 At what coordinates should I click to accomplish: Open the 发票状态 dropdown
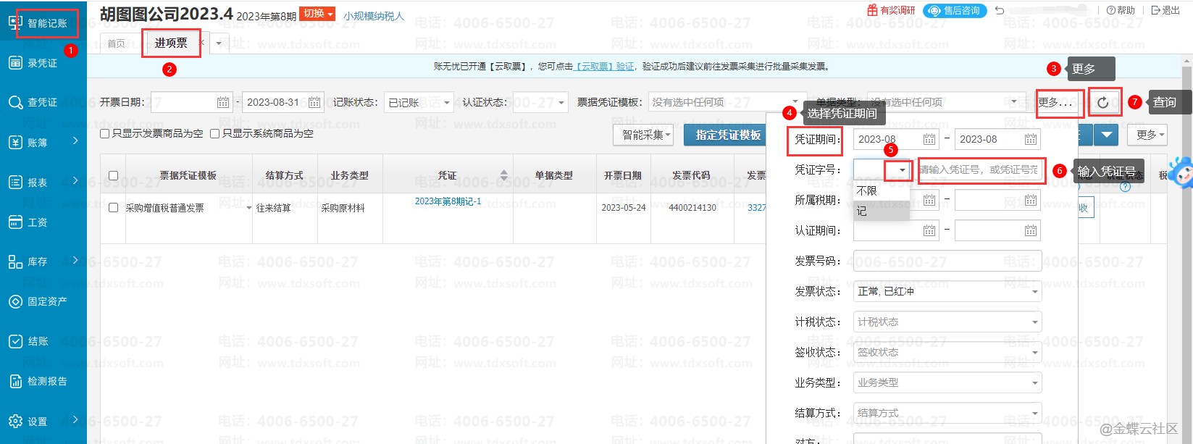[x=947, y=292]
